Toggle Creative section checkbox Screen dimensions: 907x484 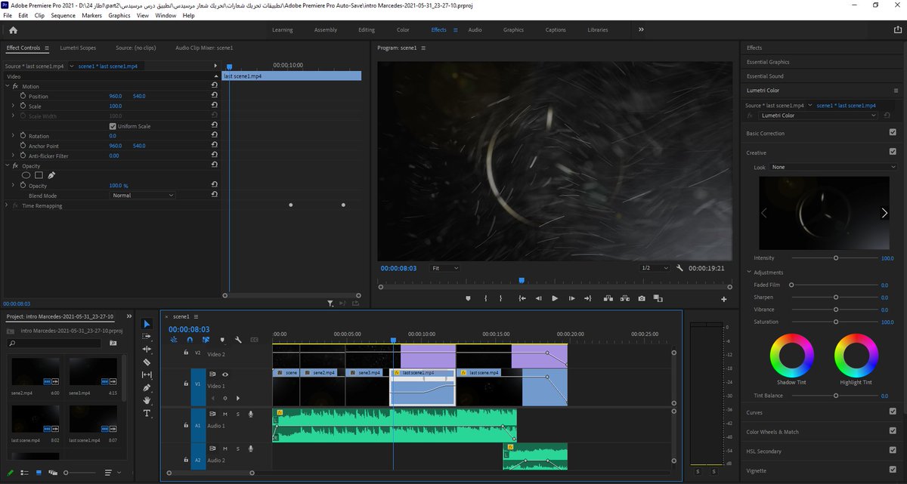click(893, 152)
